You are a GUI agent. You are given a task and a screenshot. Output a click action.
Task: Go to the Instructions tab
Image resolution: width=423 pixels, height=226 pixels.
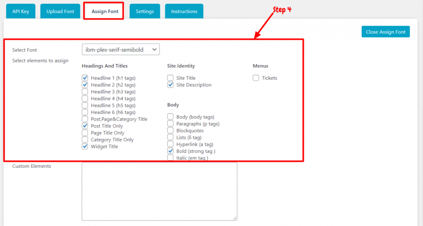pos(184,11)
